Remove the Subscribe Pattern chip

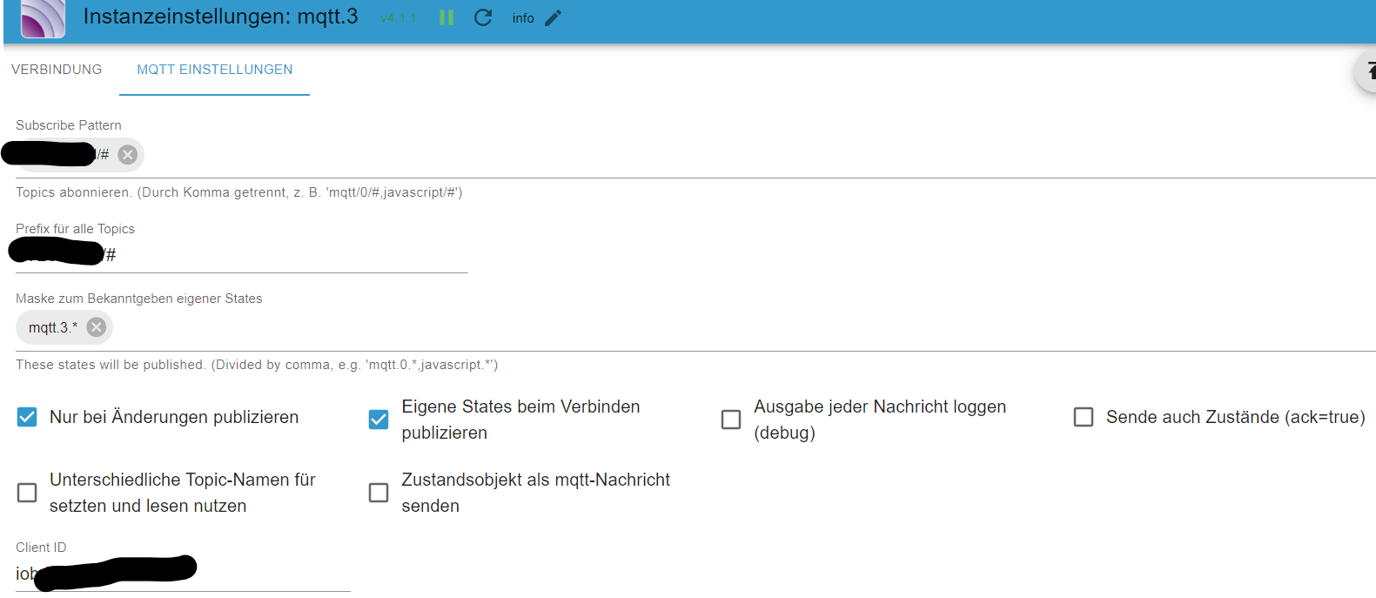128,155
